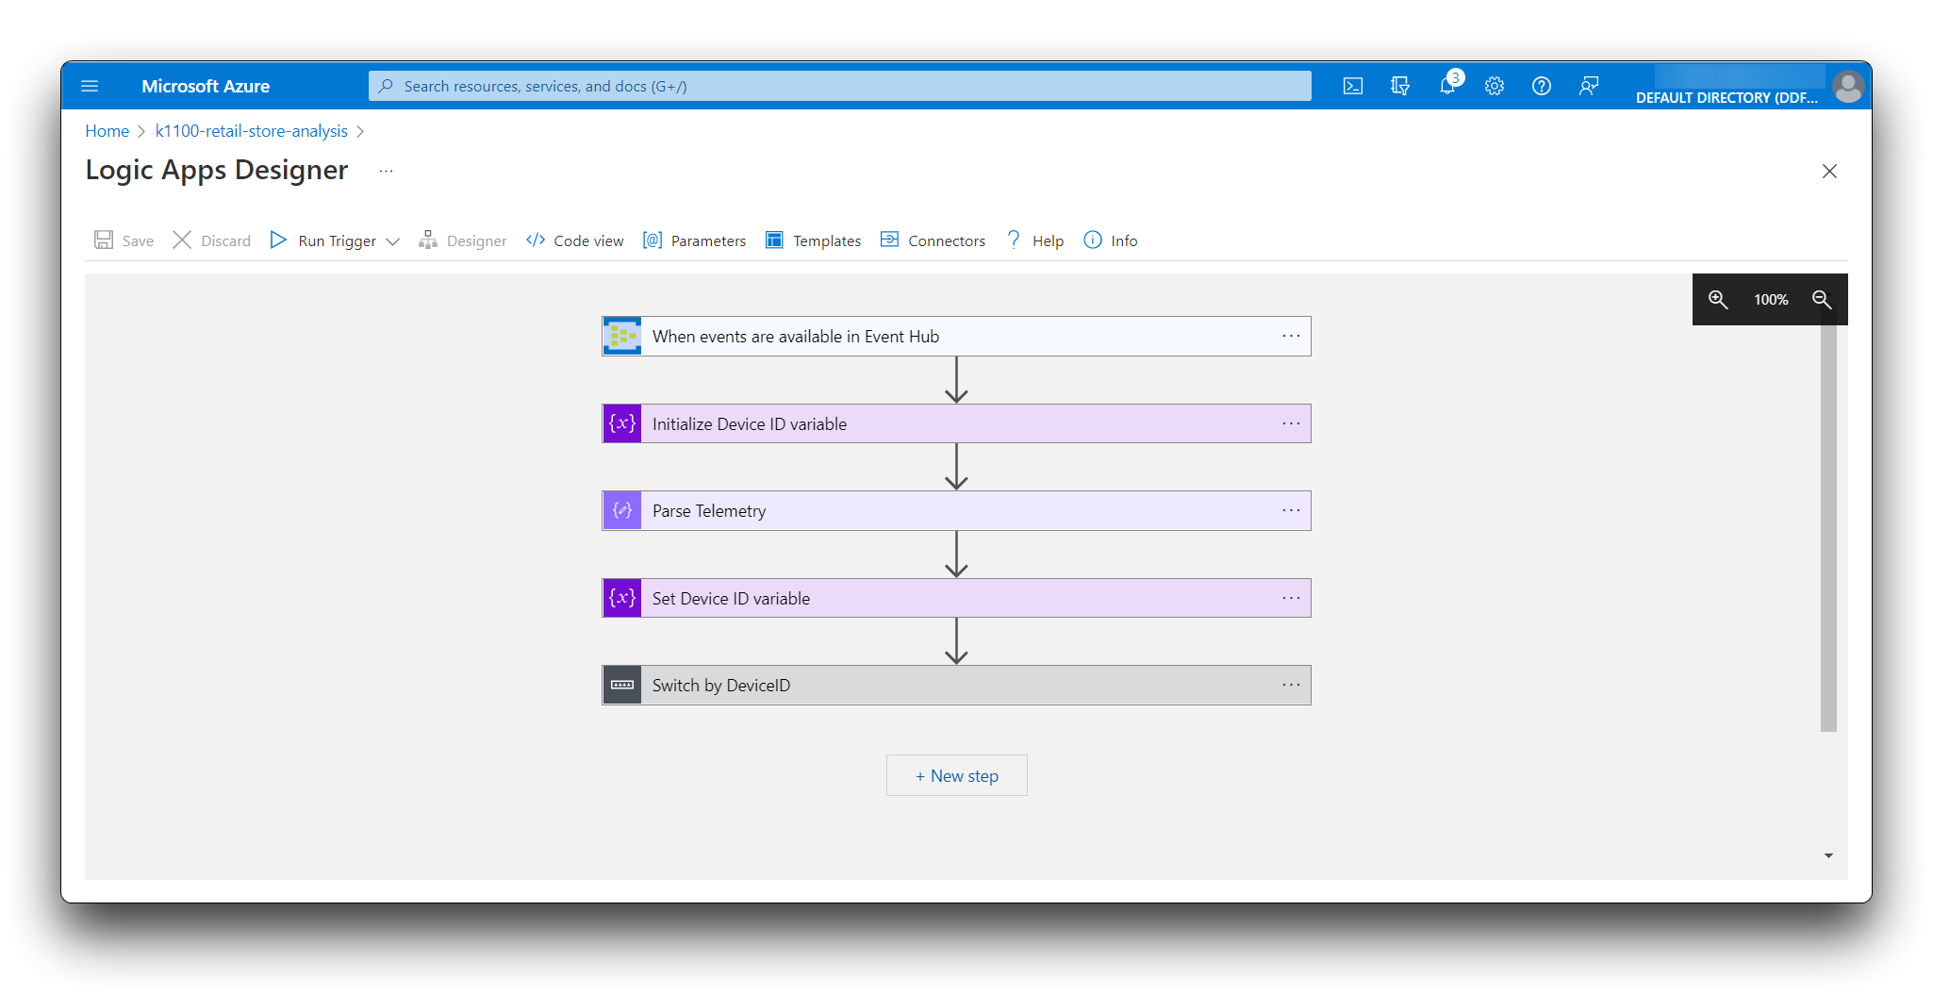The width and height of the screenshot is (1933, 994).
Task: Add a New step
Action: click(x=956, y=775)
